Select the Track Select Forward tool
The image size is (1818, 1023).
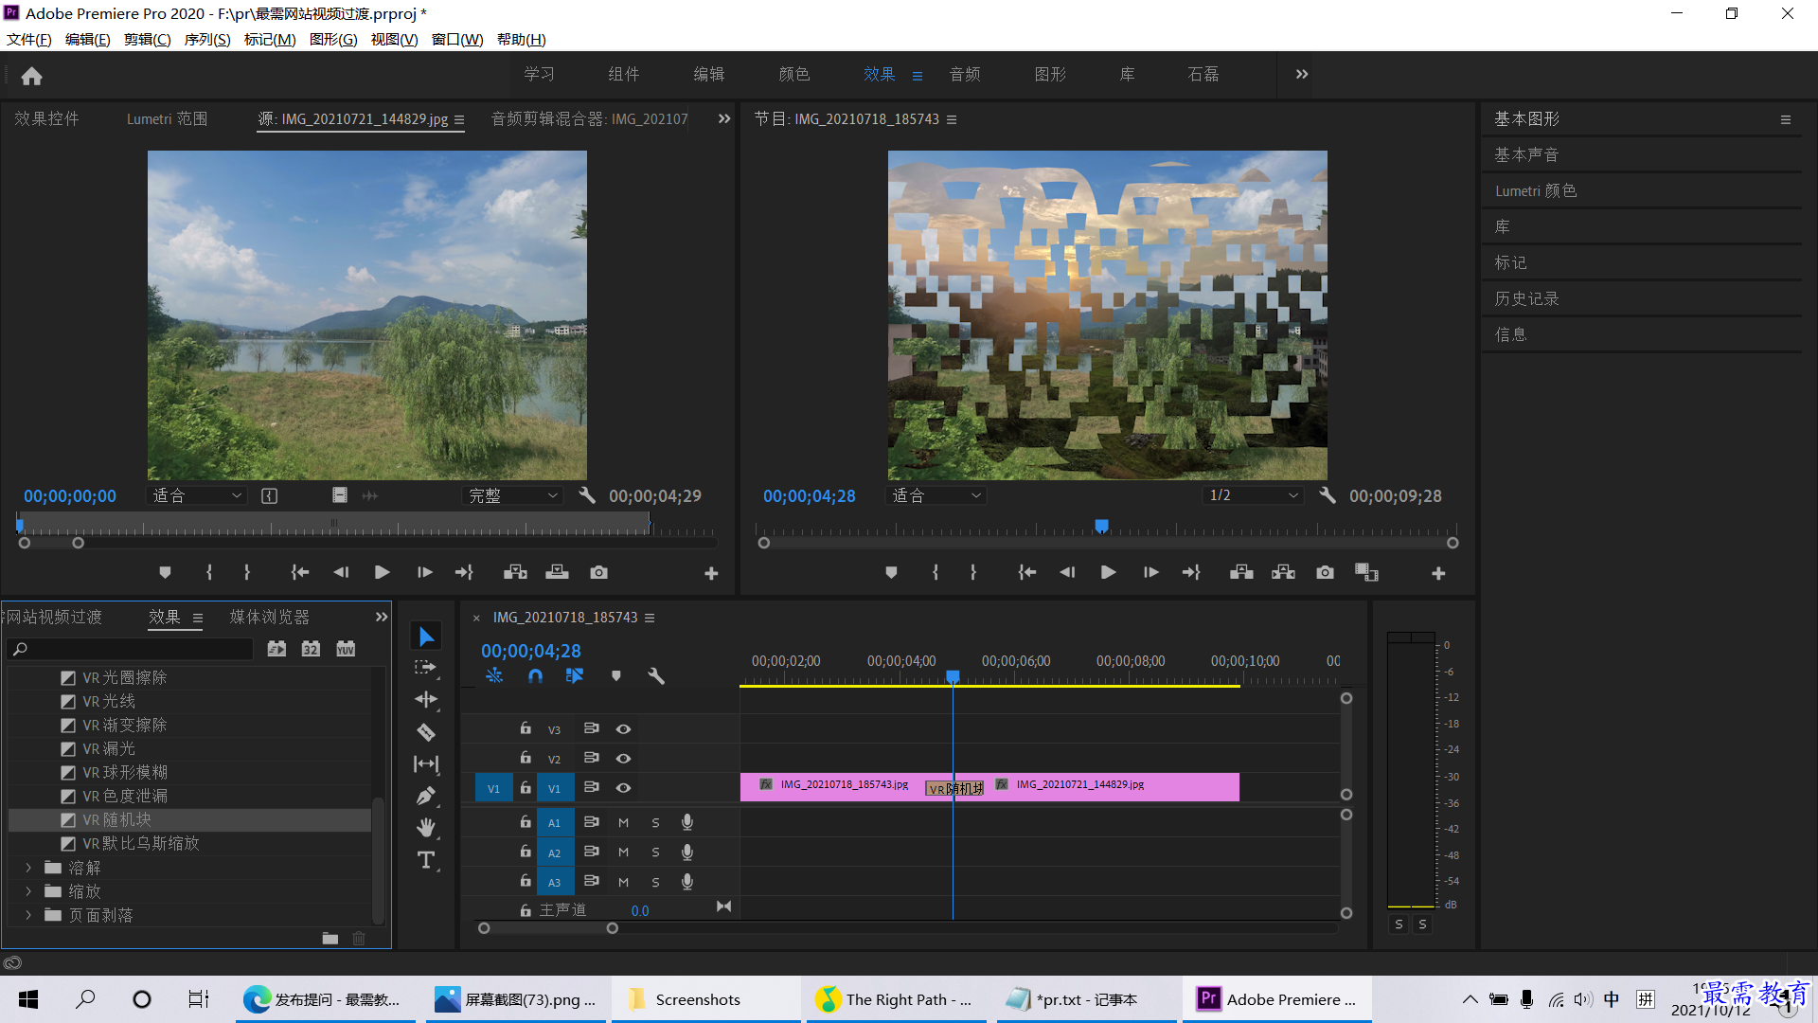click(426, 668)
